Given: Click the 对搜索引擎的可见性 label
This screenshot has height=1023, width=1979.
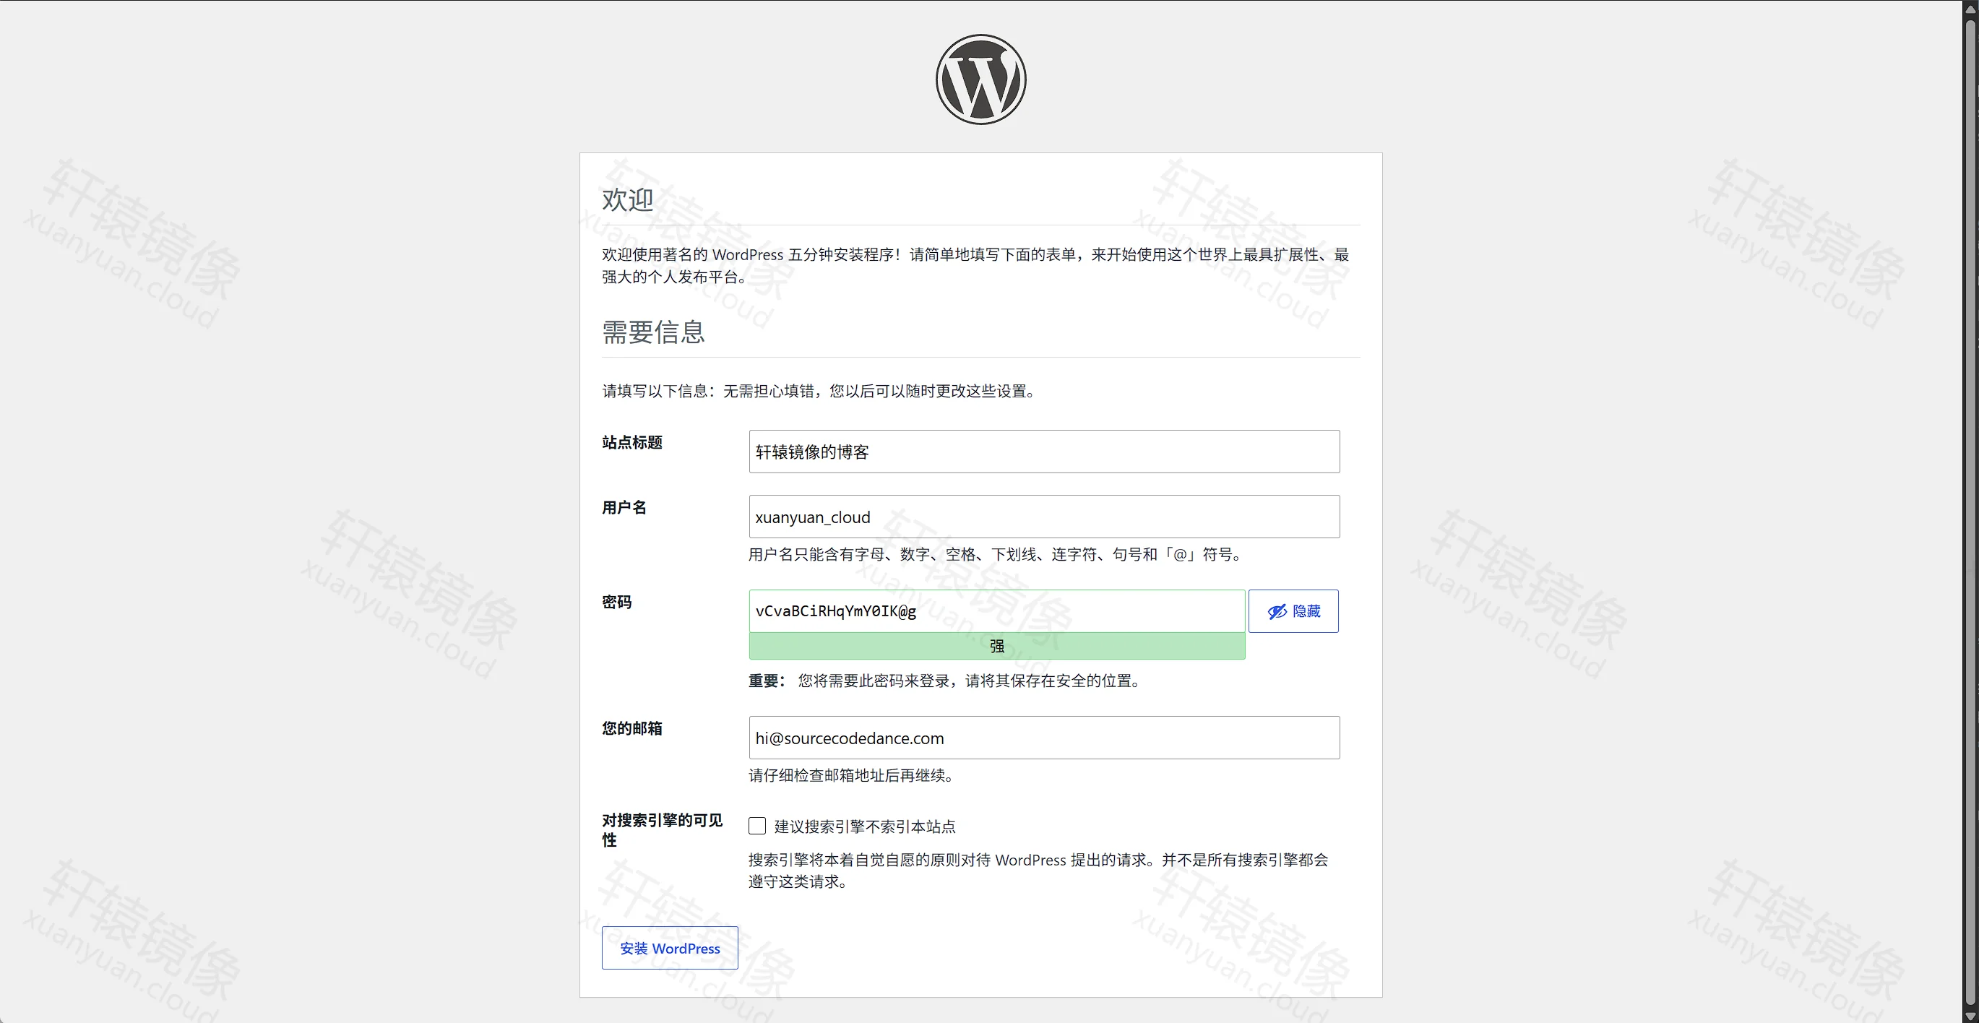Looking at the screenshot, I should click(x=661, y=830).
